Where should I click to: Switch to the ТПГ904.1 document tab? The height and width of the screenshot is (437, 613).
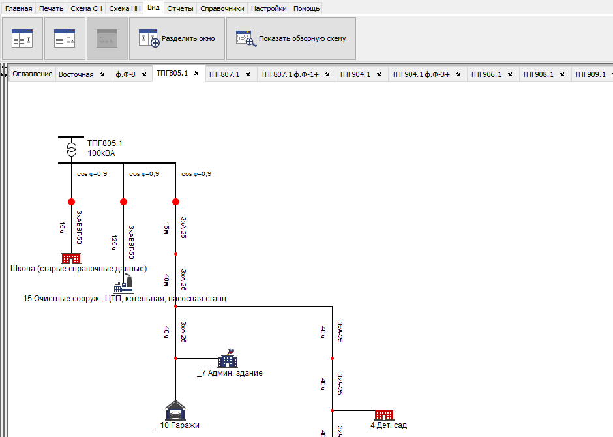355,74
